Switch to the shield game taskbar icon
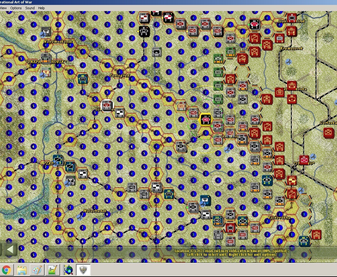The image size is (337, 277). (83, 270)
